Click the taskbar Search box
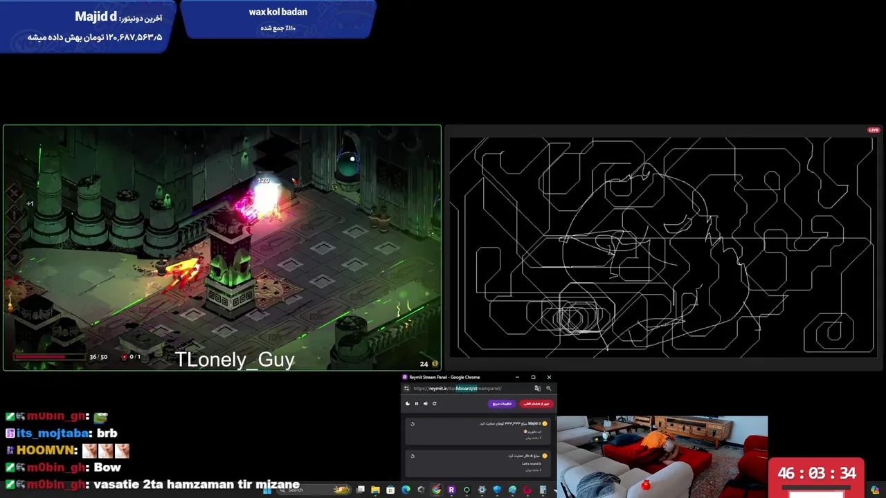Screen dimensions: 886x498 point(314,490)
